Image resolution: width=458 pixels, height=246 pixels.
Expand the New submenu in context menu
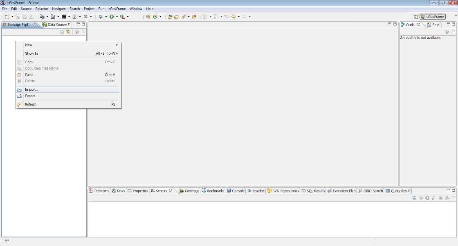pyautogui.click(x=68, y=45)
